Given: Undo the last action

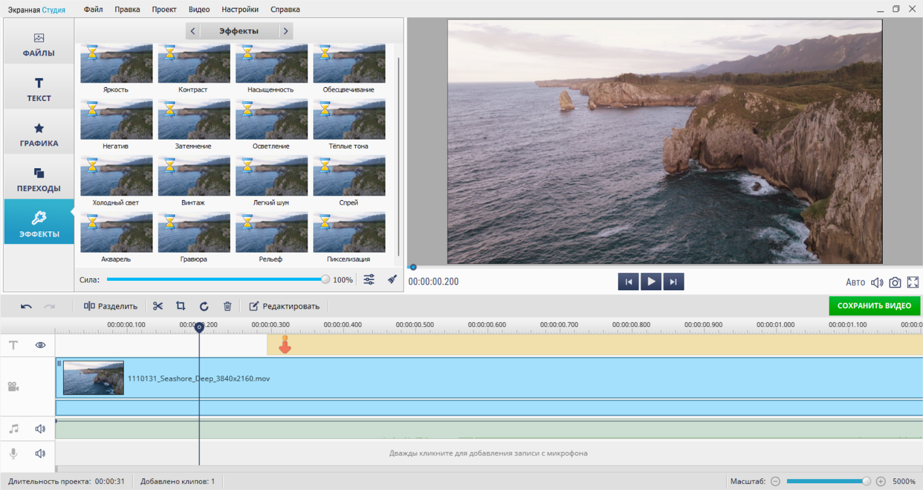Looking at the screenshot, I should (x=26, y=306).
